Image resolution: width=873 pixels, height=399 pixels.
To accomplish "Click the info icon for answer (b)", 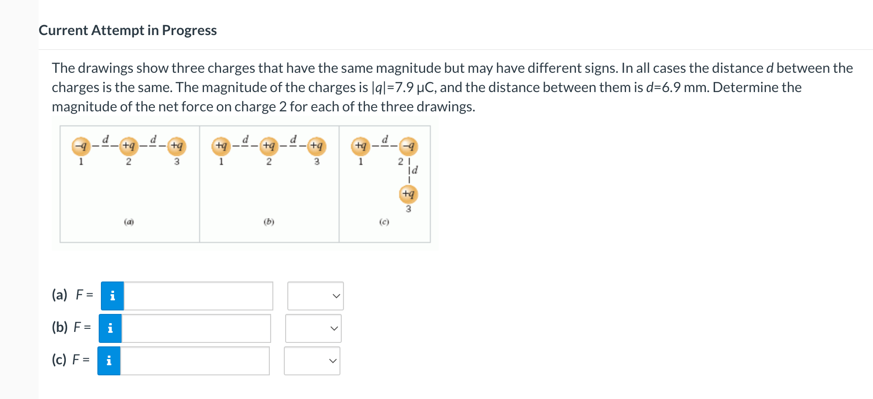I will (x=110, y=328).
